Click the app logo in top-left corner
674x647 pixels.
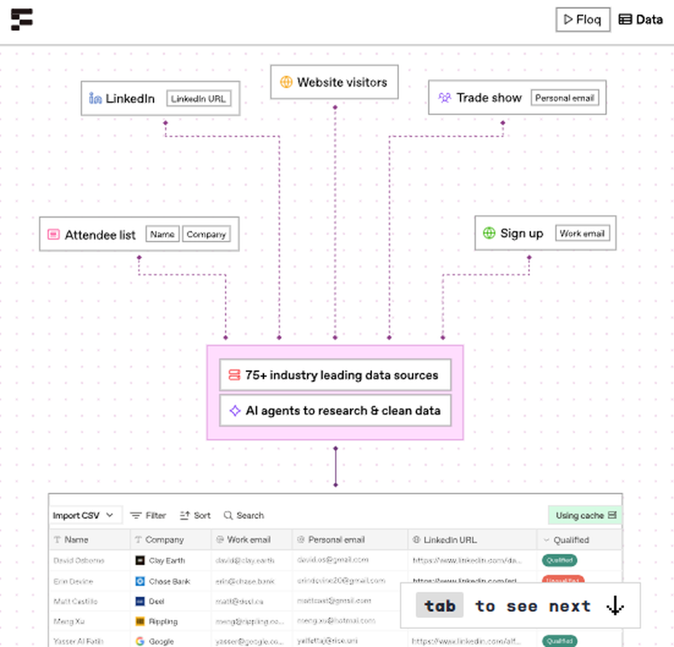[x=22, y=20]
